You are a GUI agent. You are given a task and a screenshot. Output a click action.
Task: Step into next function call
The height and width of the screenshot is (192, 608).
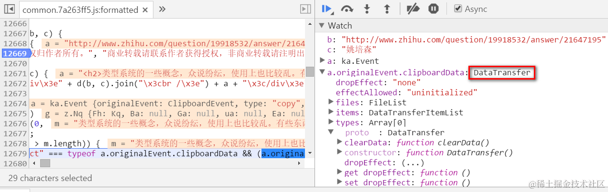point(367,9)
